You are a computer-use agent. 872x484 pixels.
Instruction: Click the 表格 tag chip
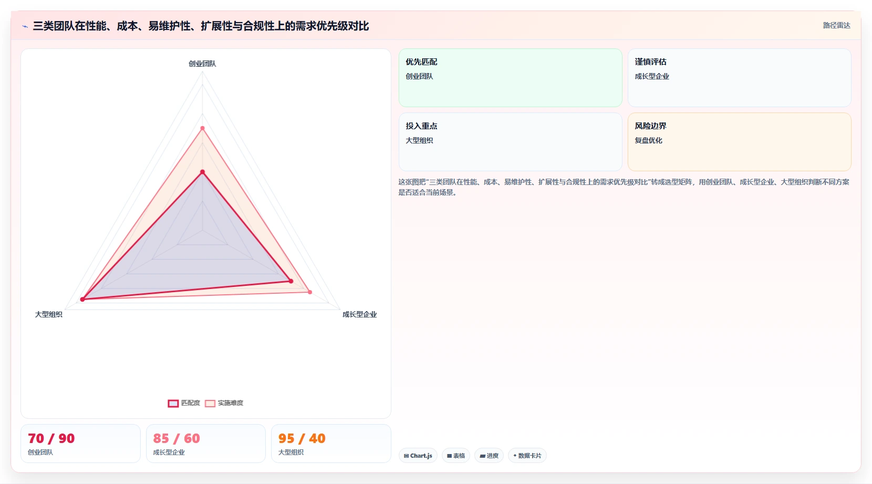click(456, 456)
